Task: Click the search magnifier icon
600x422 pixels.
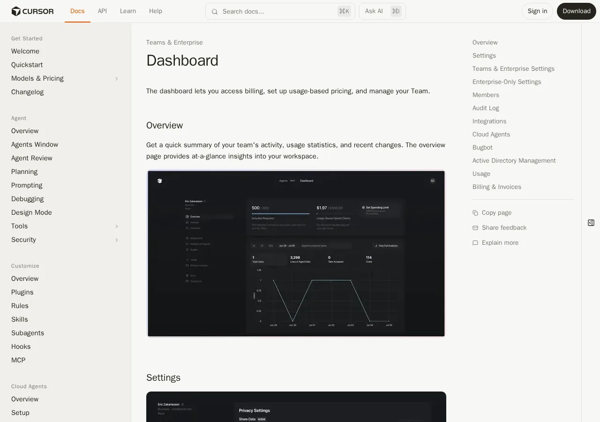Action: point(215,11)
